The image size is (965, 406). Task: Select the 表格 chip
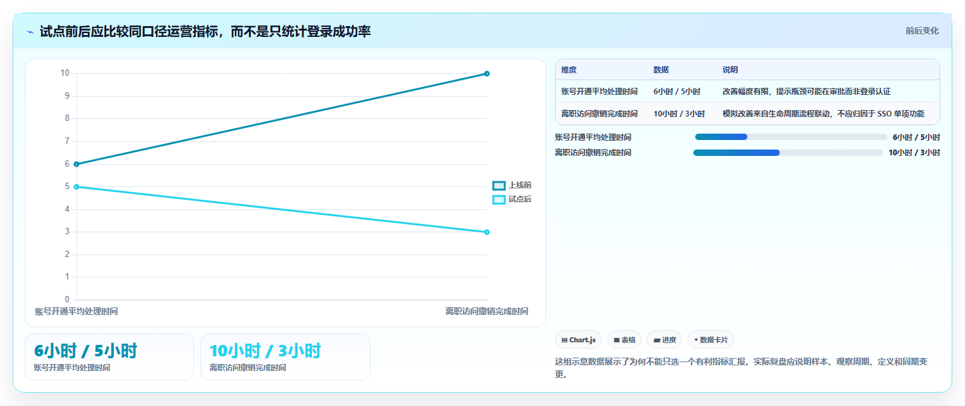click(624, 340)
